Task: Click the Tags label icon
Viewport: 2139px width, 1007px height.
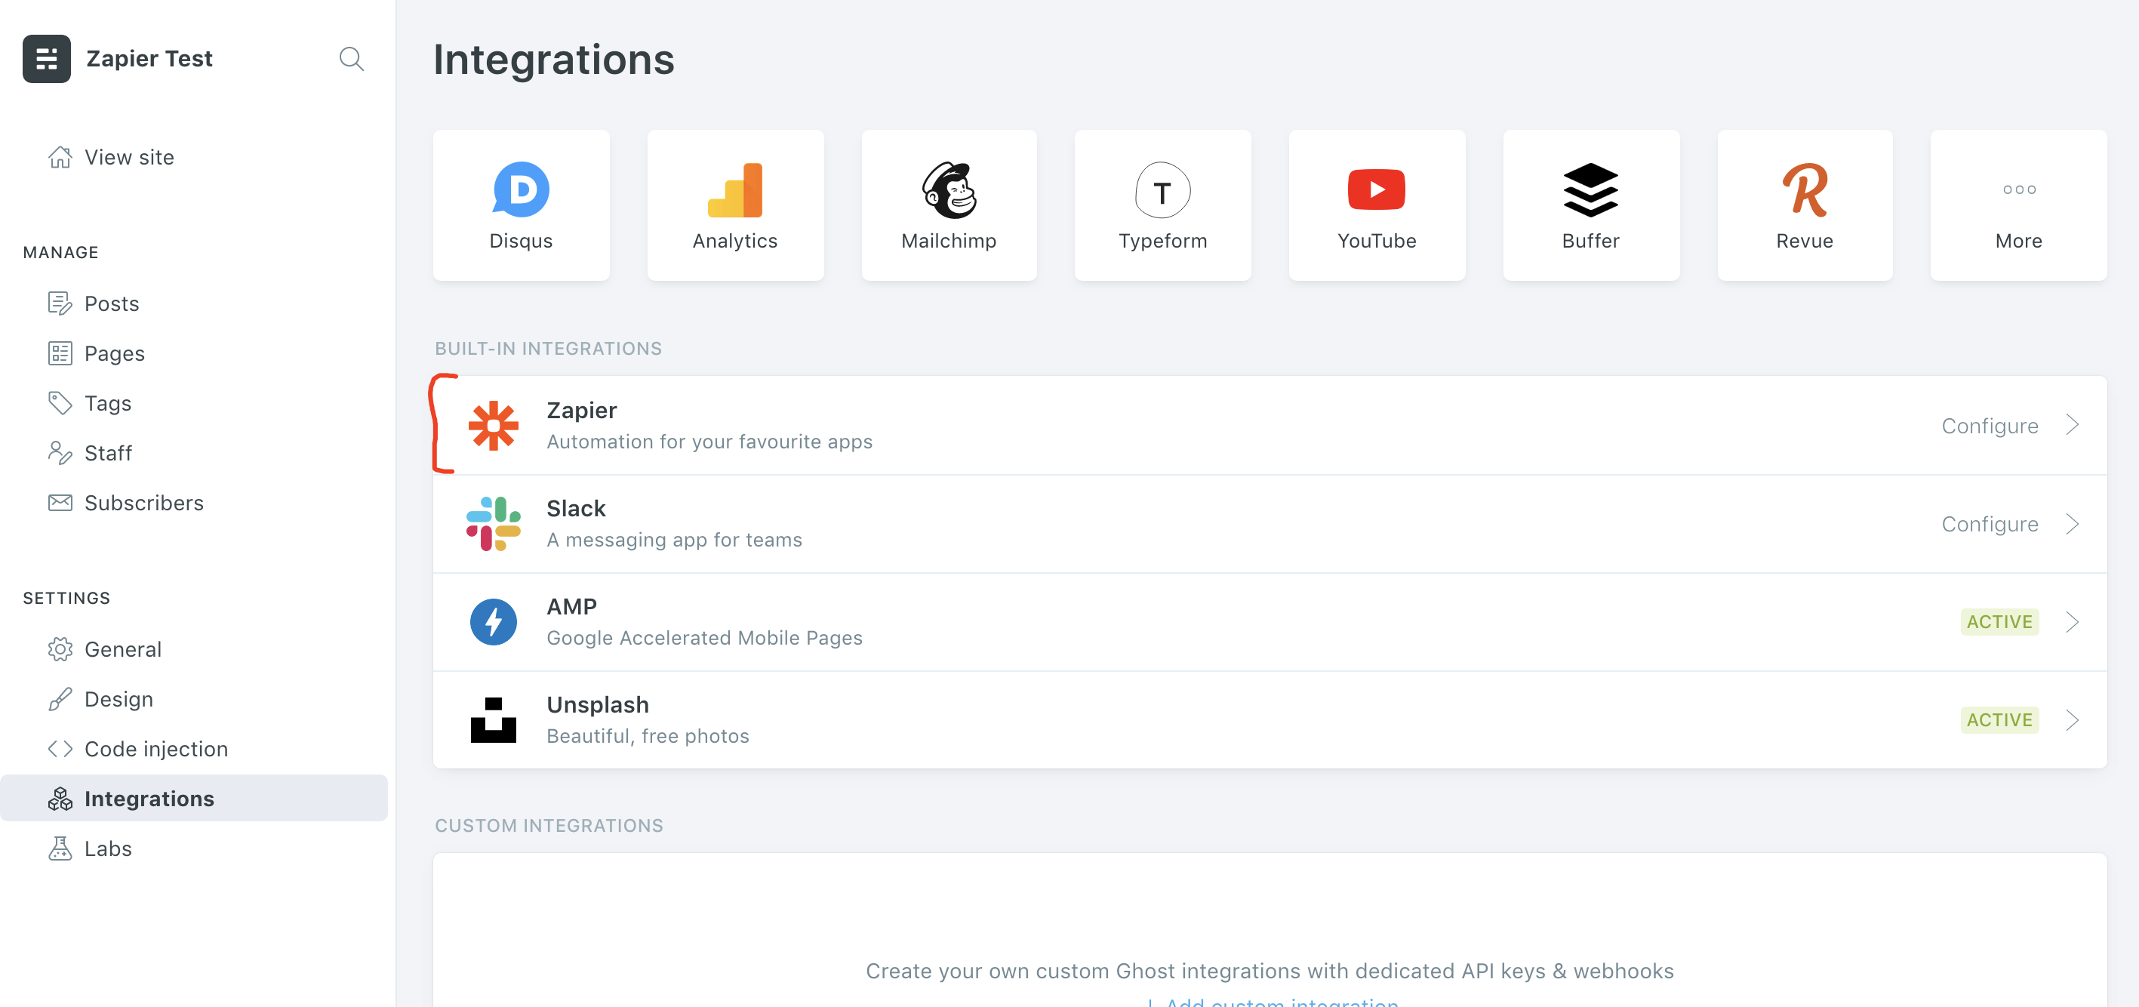Action: click(x=60, y=402)
